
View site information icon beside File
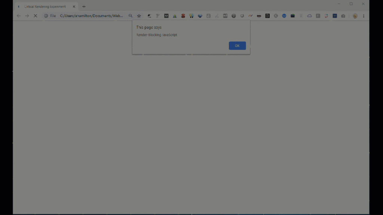pos(46,16)
